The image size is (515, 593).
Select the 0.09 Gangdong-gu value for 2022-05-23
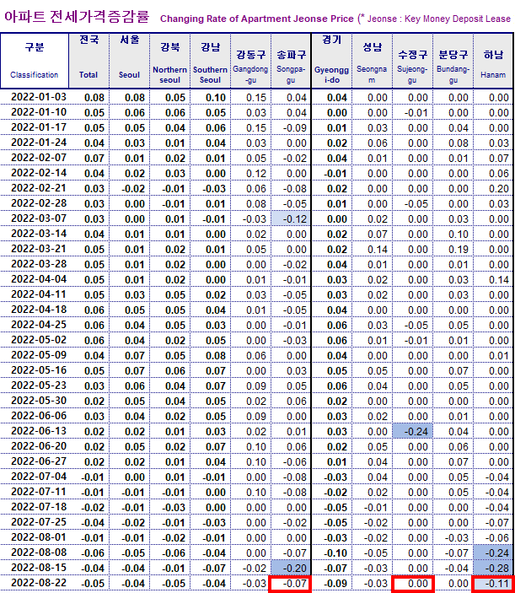click(256, 385)
